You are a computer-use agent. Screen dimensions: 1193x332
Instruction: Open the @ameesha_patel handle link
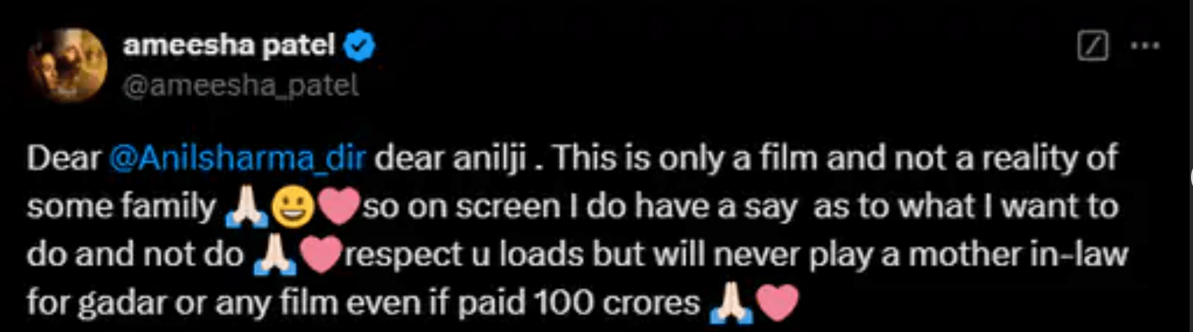240,86
